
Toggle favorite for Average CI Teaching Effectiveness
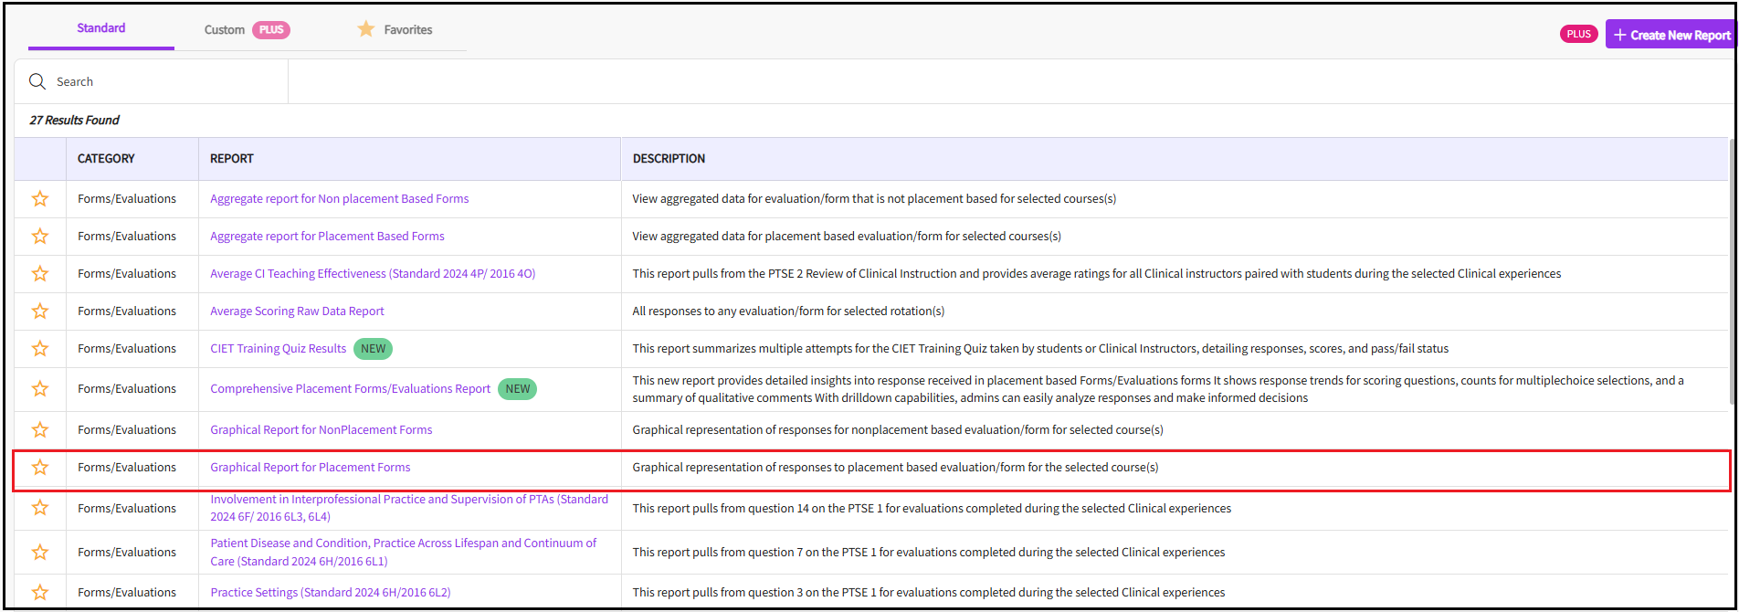(40, 274)
